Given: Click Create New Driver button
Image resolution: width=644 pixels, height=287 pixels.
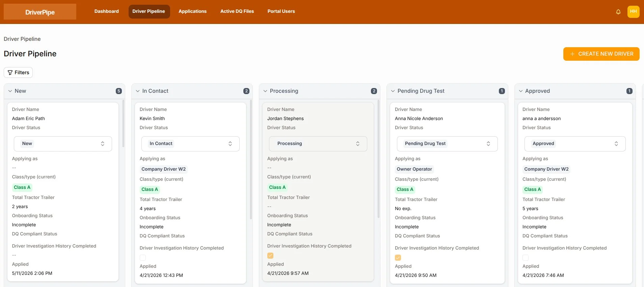Looking at the screenshot, I should [x=601, y=54].
